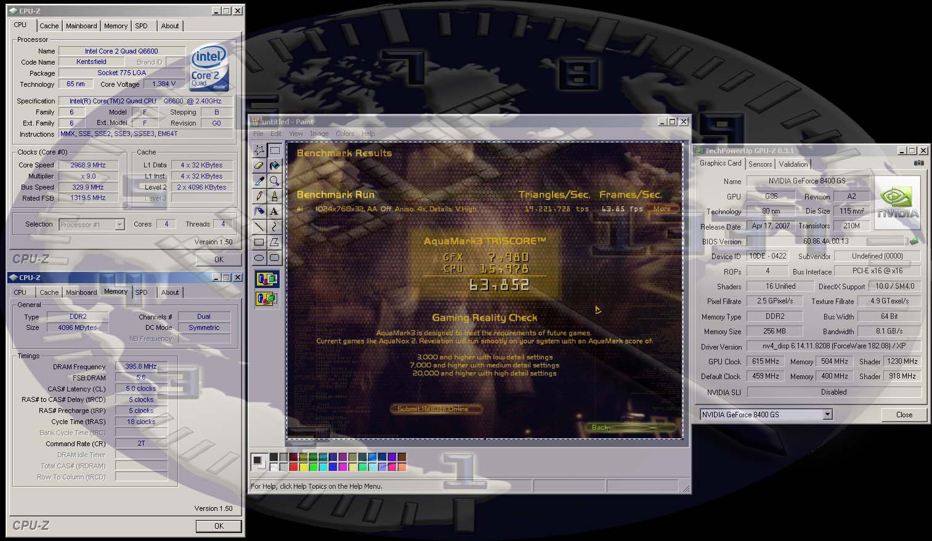Pick the Eraser tool in Paint
The width and height of the screenshot is (932, 541).
pos(259,166)
